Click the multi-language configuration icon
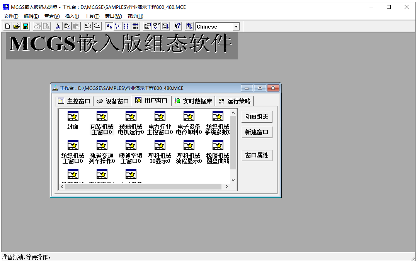This screenshot has height=262, width=417. tap(189, 26)
